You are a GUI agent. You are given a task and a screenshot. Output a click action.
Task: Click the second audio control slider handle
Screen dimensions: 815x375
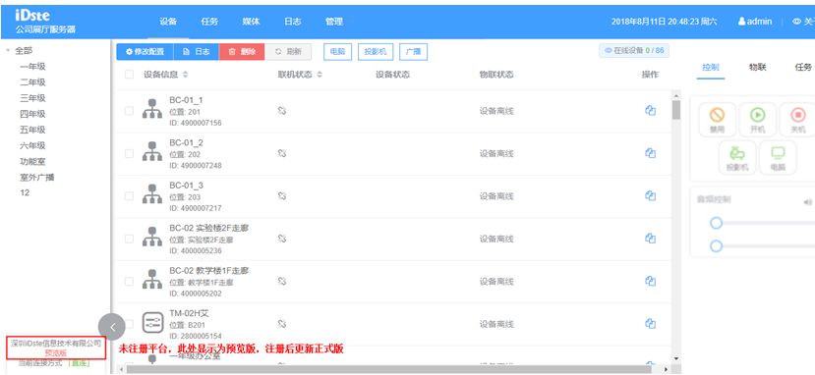[717, 245]
